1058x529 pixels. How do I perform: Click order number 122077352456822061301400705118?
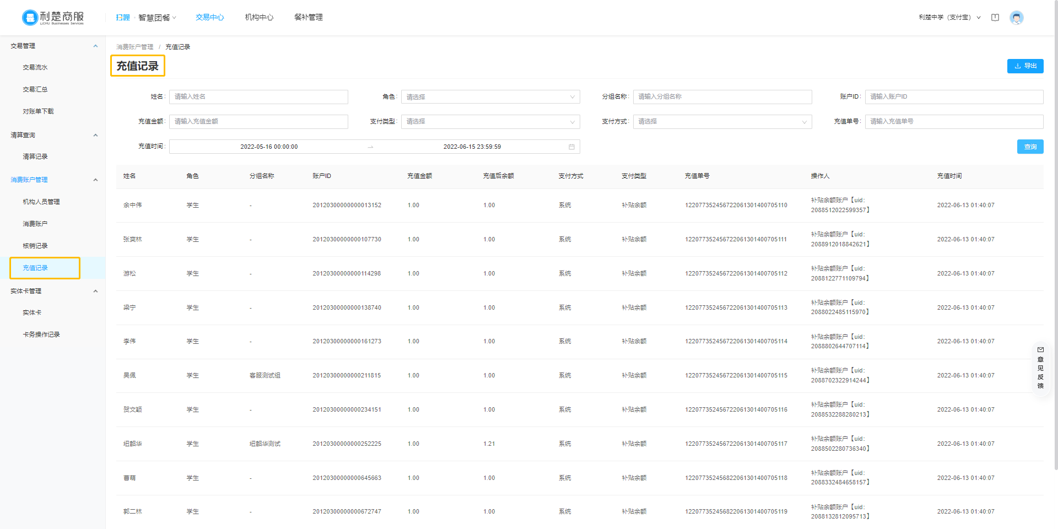[736, 478]
